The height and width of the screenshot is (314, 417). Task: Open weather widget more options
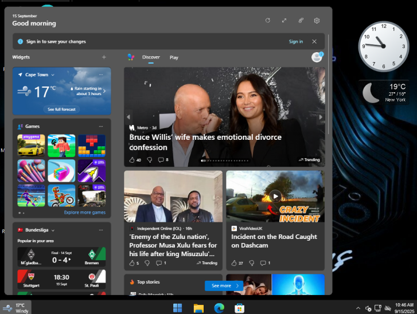(101, 74)
